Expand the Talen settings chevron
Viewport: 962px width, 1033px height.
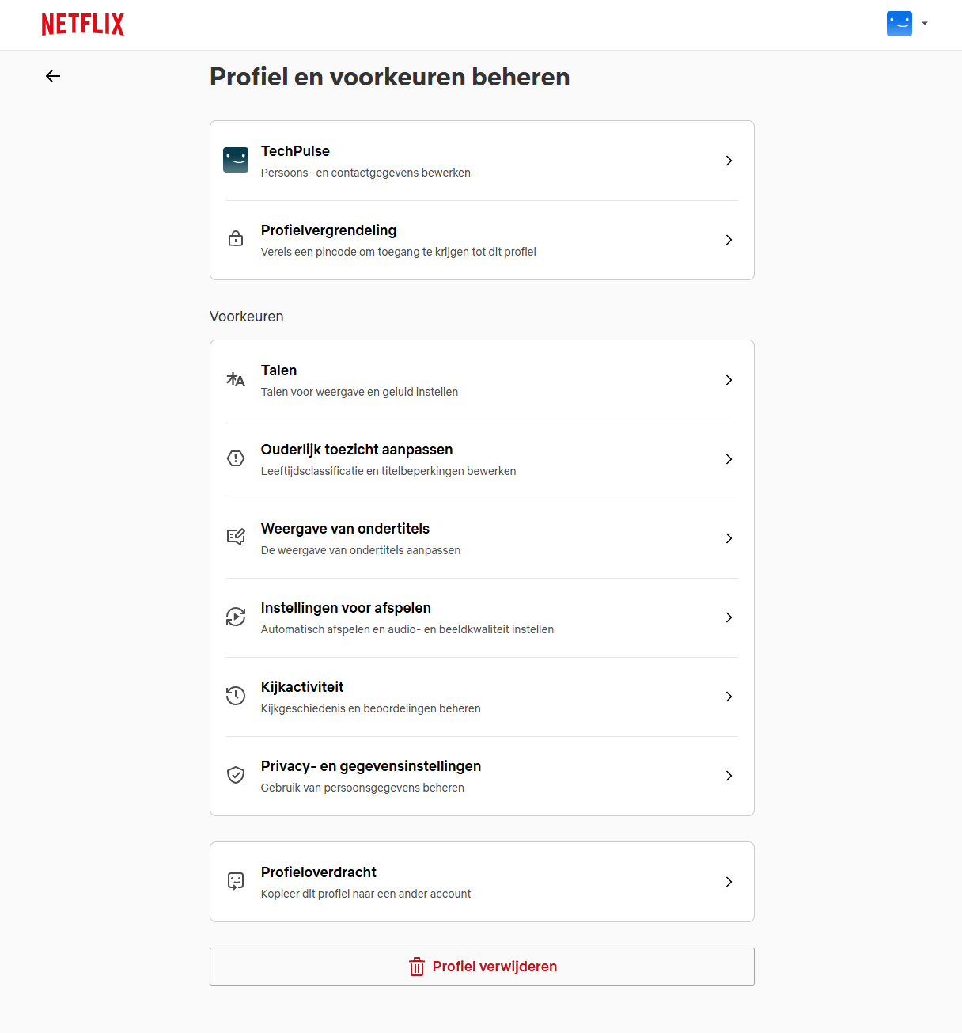[x=729, y=380]
